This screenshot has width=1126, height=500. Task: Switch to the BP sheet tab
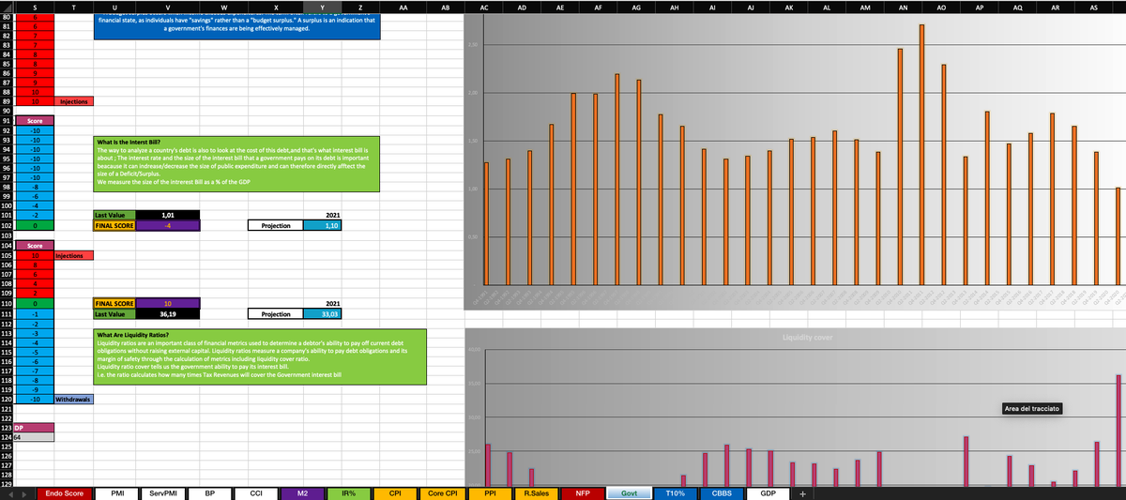coord(210,493)
